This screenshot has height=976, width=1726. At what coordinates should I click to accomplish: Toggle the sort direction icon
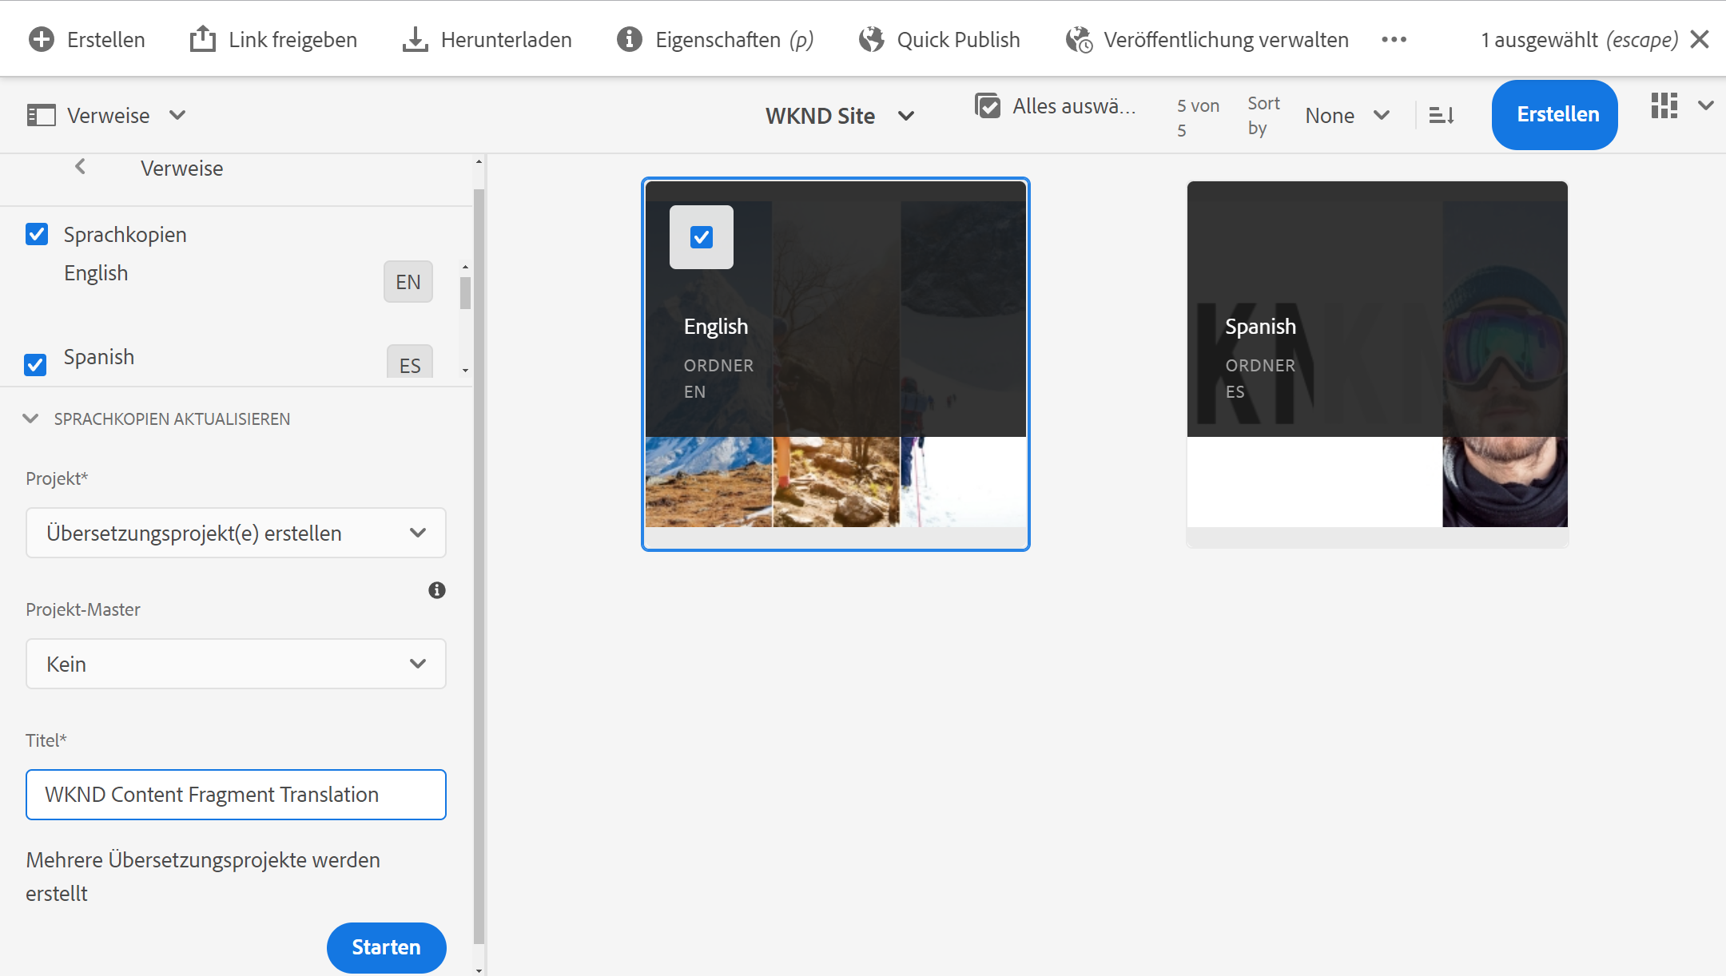pos(1442,116)
